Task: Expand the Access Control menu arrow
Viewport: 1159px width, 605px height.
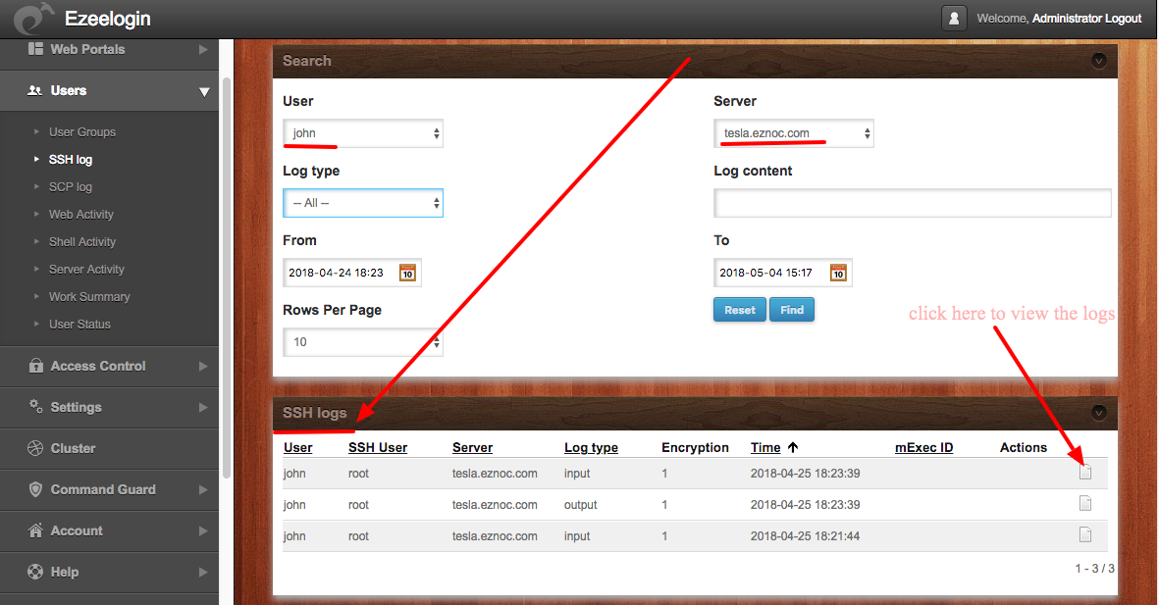Action: coord(203,367)
